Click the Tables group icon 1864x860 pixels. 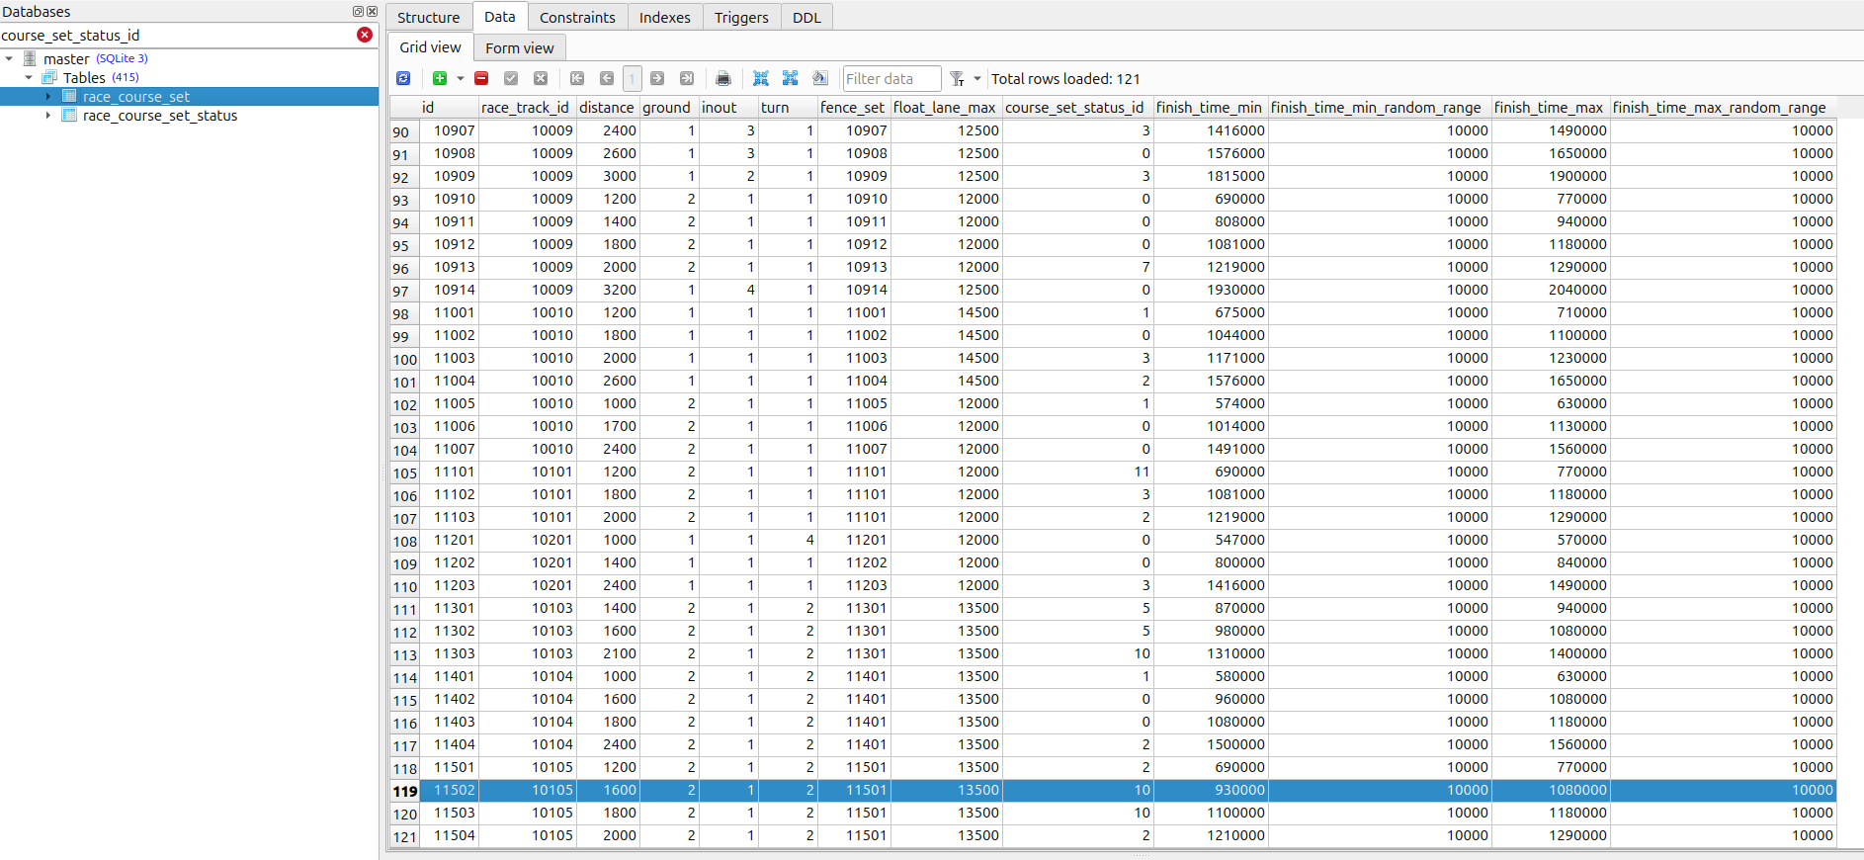click(x=48, y=77)
